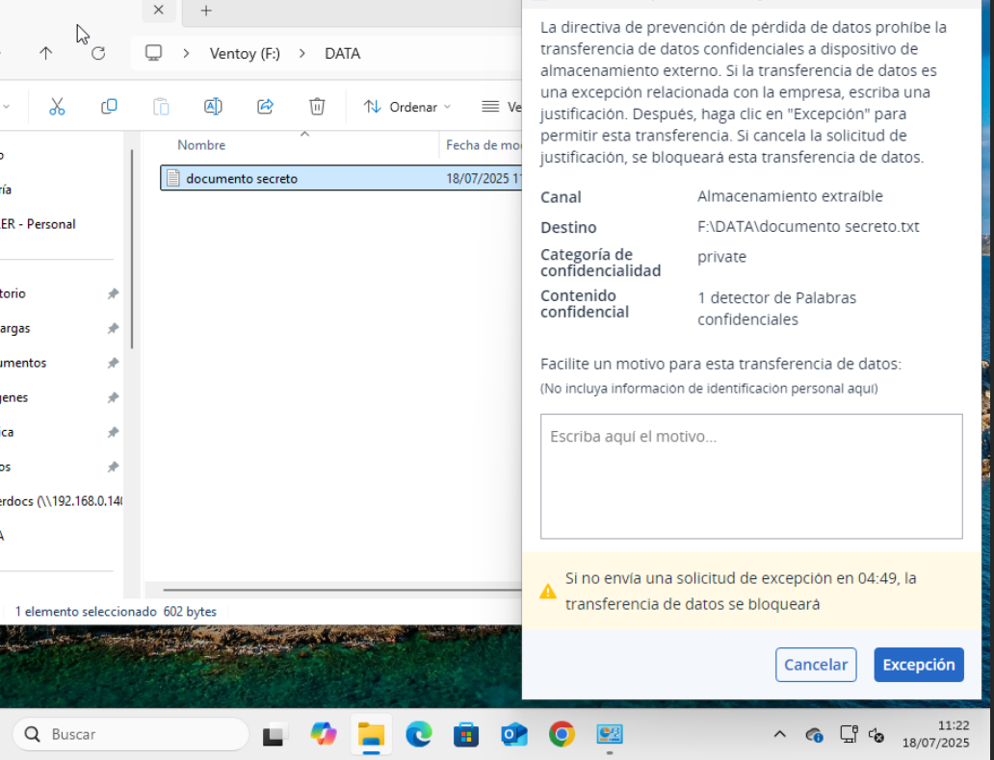Screen dimensions: 994x760
Task: Click pin icon beside Escritorio item
Action: (x=113, y=293)
